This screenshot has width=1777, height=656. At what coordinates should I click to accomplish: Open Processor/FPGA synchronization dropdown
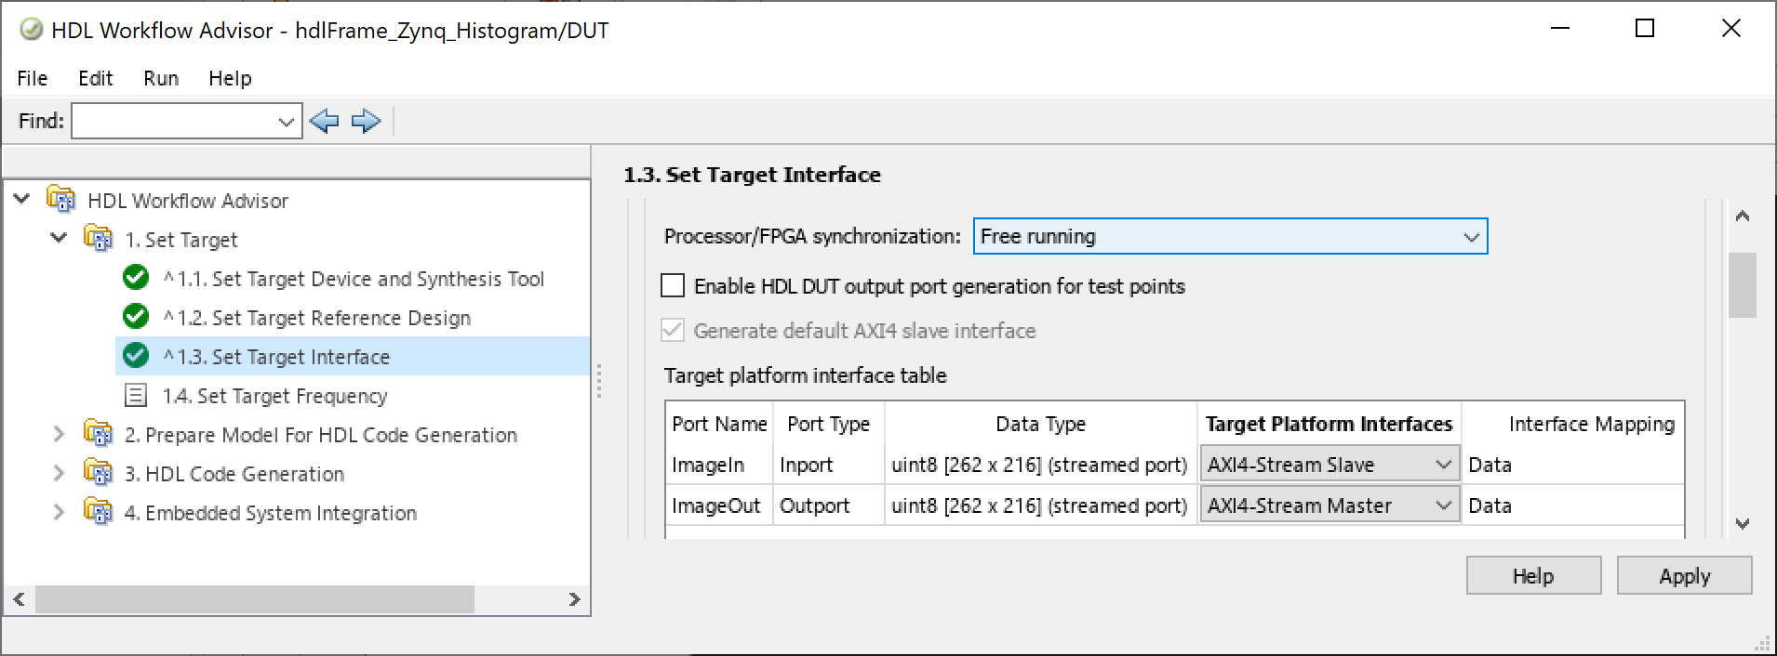(x=1230, y=236)
